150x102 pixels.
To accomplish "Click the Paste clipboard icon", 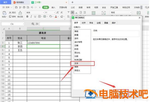I will [4, 13].
